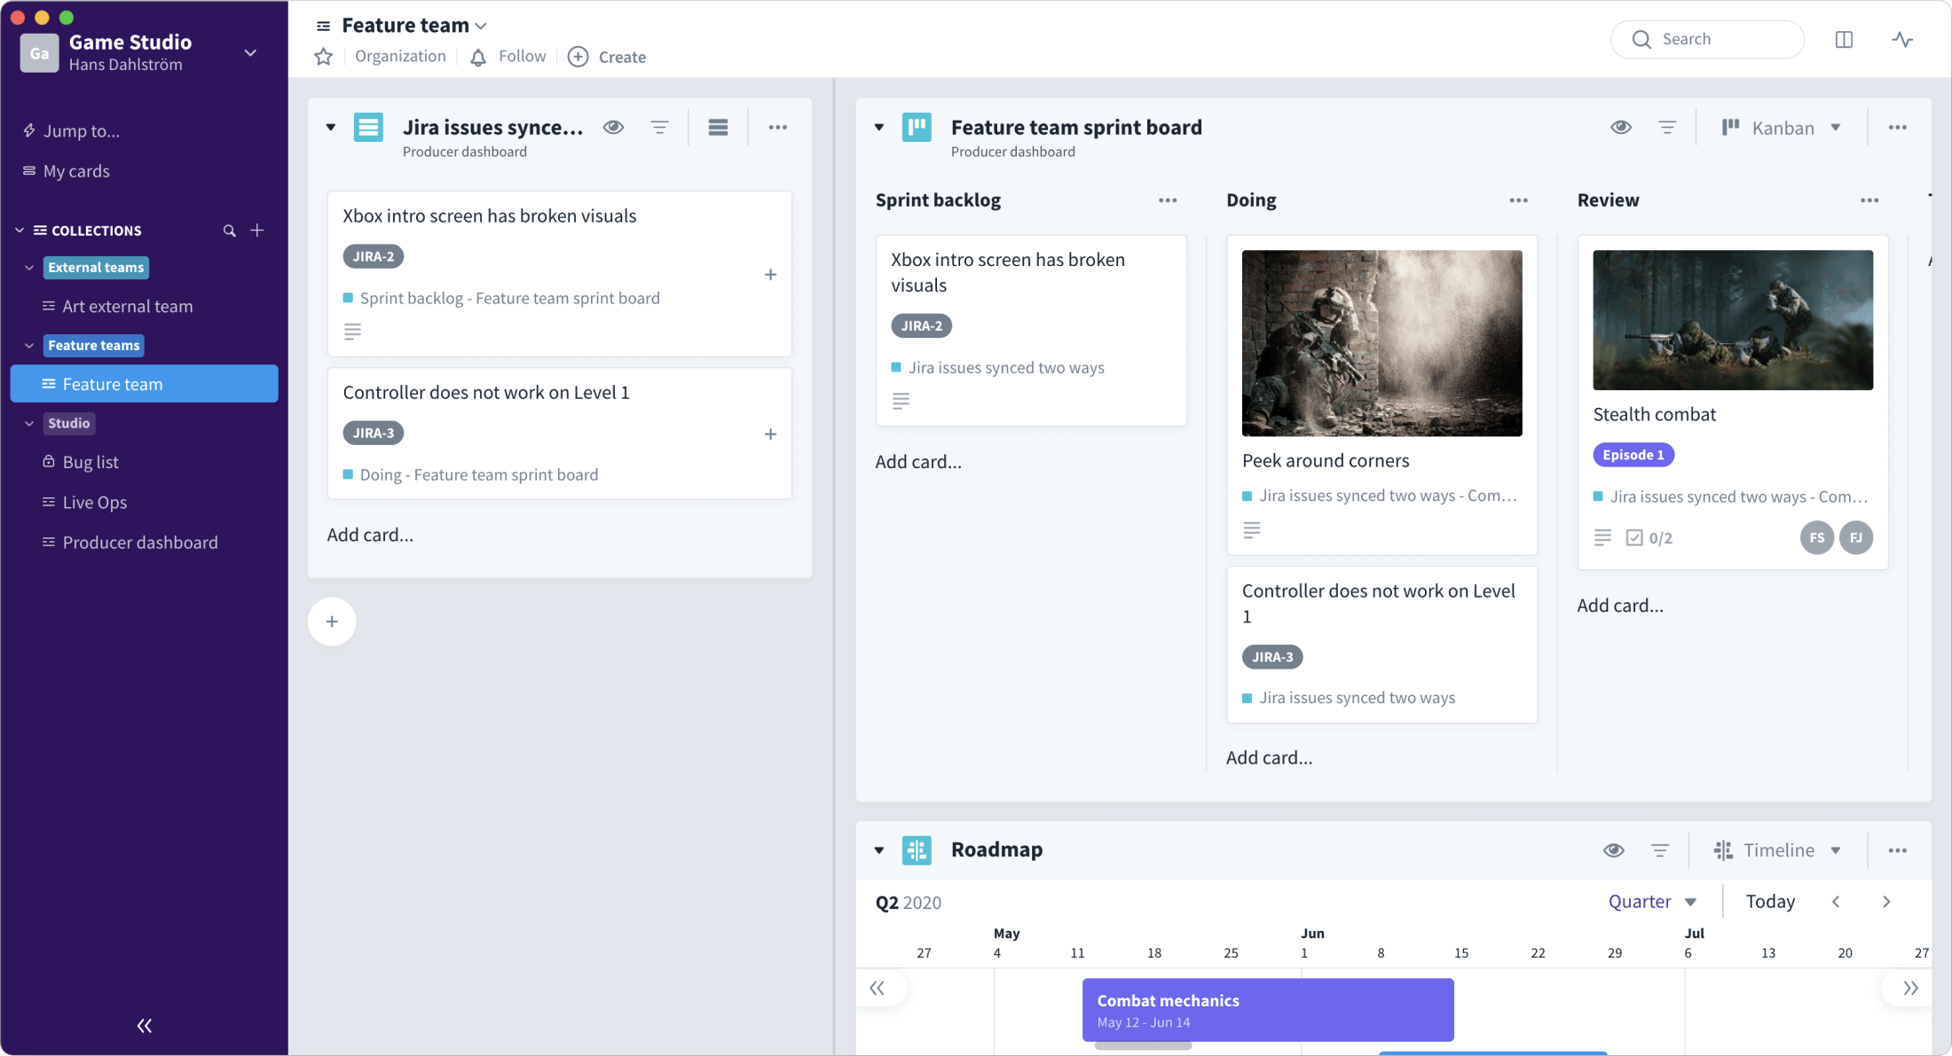Screen dimensions: 1952x1056
Task: Select the Combat mechanics timeline bar
Action: tap(1267, 1009)
